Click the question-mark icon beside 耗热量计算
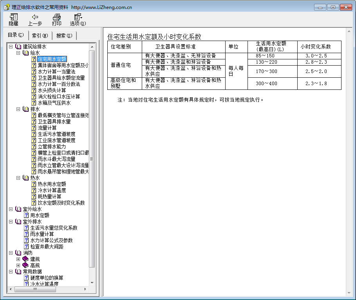 (x=34, y=196)
